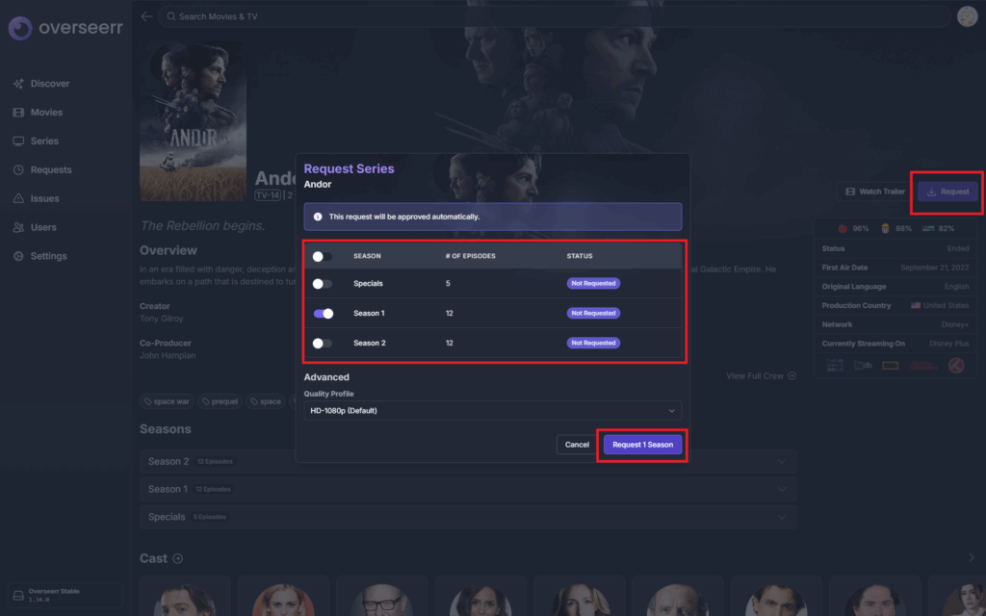Open The Movie DB external link logo
Viewport: 986px width, 616px height.
coord(835,366)
